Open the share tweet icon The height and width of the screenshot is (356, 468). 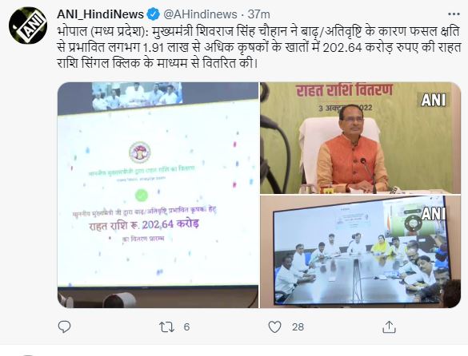[390, 326]
